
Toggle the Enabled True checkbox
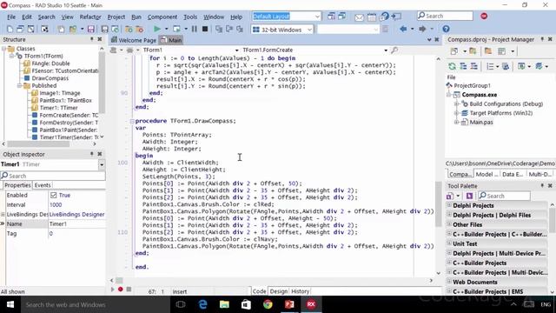(x=54, y=195)
